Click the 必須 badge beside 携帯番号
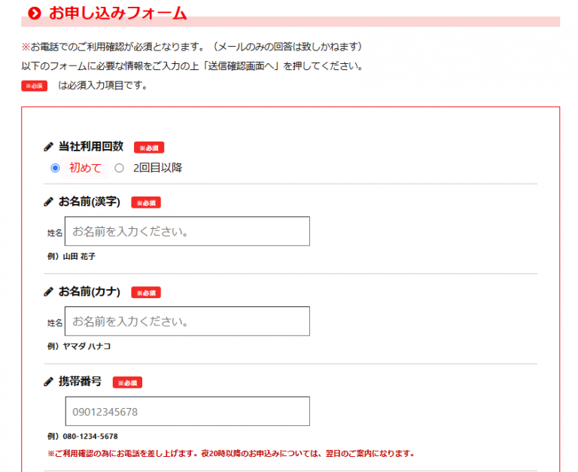The height and width of the screenshot is (472, 578). click(x=127, y=382)
